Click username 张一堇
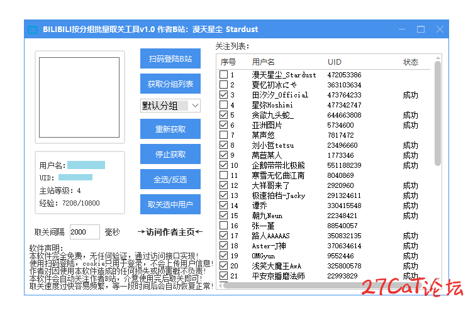 coord(263,226)
